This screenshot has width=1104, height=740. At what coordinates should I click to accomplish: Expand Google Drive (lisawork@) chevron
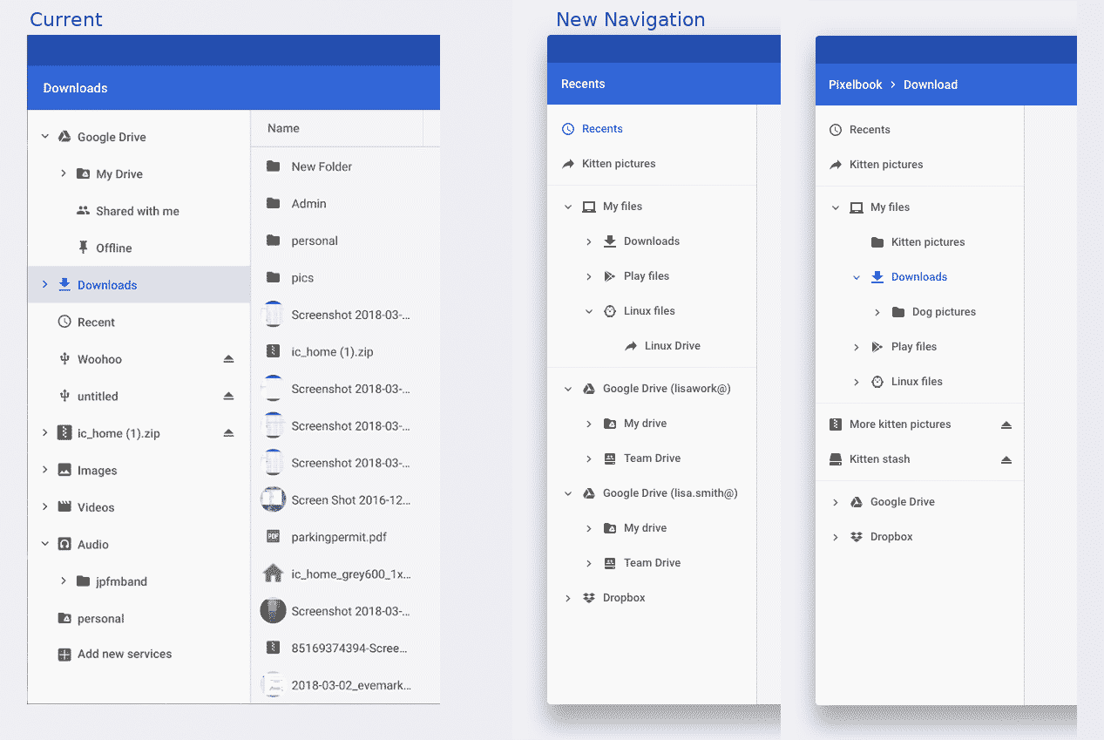(568, 389)
